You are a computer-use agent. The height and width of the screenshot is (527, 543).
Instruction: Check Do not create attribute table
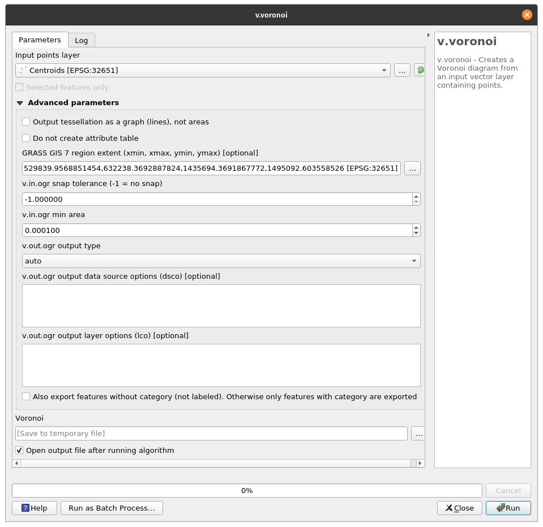tap(26, 138)
